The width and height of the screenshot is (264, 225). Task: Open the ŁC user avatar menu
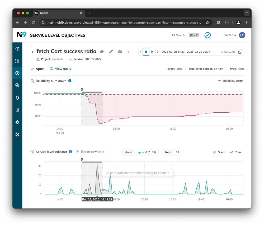pos(242,35)
